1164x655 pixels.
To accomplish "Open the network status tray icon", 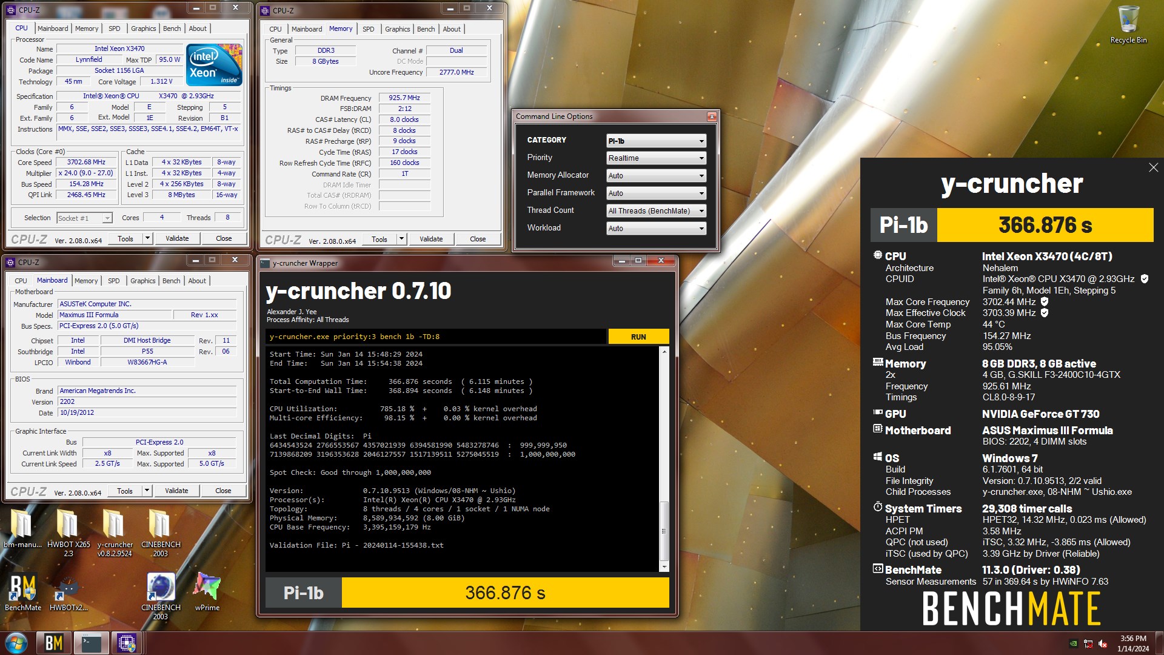I will [x=1088, y=643].
